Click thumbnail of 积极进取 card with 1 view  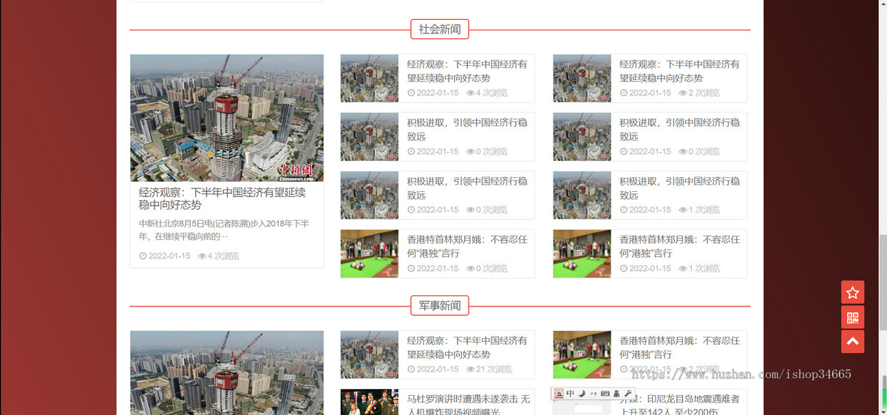[582, 195]
